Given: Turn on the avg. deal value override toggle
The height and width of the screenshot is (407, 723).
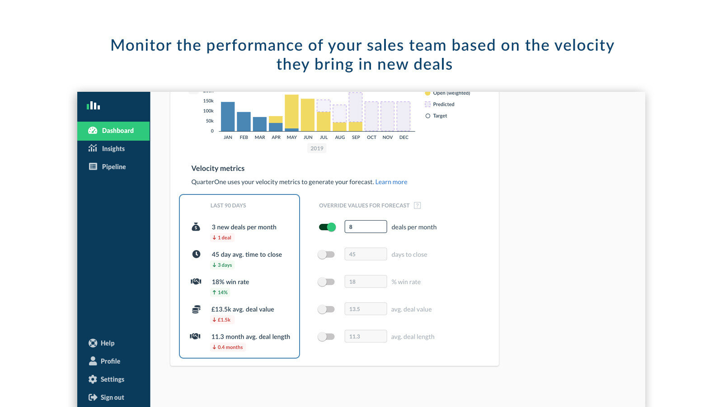Looking at the screenshot, I should (326, 309).
